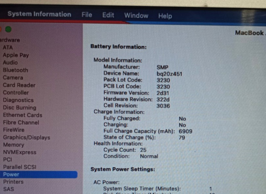
Task: Select Card Reader in the sidebar
Action: coord(19,85)
